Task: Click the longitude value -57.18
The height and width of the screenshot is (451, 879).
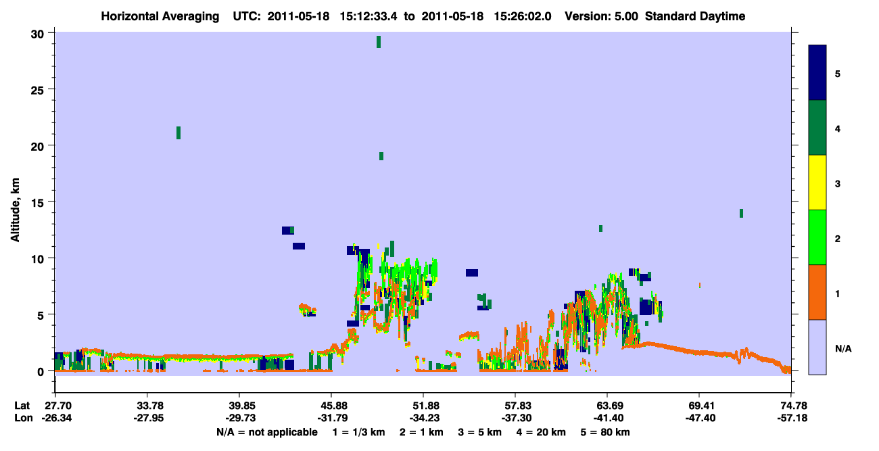Action: (791, 419)
